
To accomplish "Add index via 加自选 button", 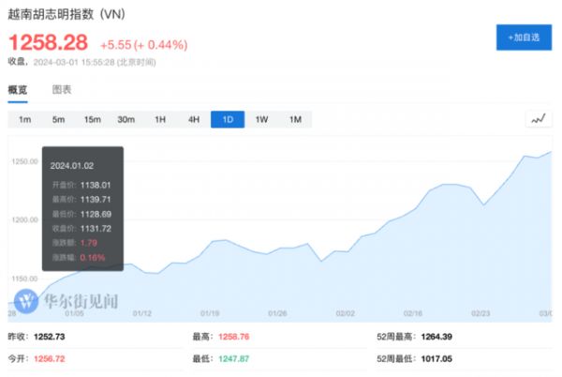I will pyautogui.click(x=523, y=37).
